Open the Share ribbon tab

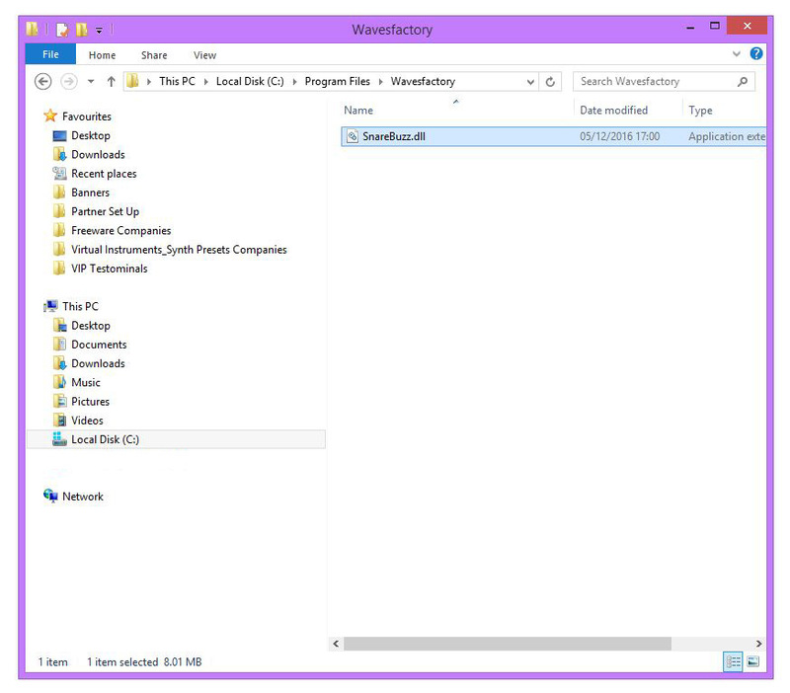[154, 55]
